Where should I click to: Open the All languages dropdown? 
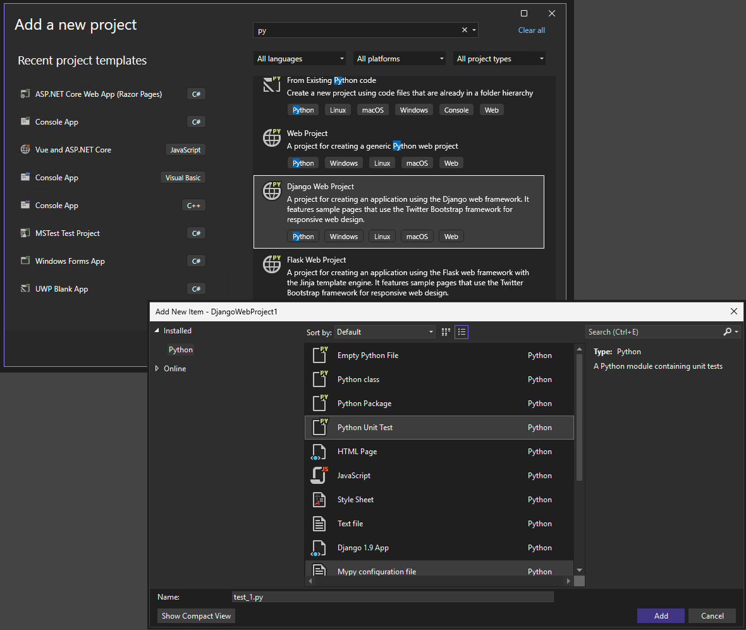(299, 58)
